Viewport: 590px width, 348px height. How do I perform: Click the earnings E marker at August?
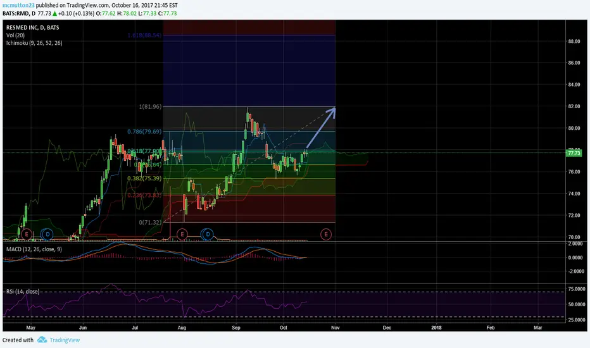coord(182,234)
